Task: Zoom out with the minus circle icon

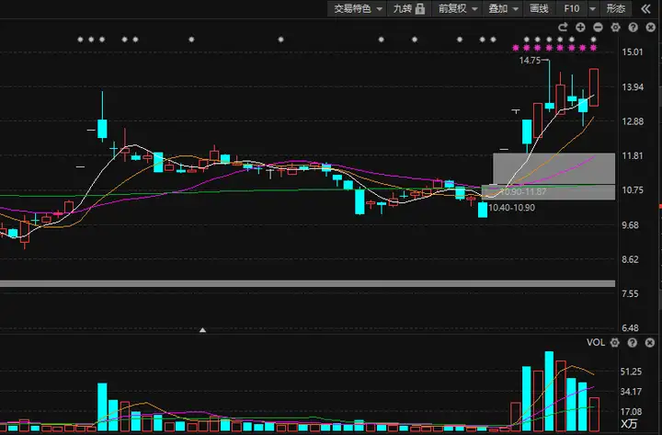Action: click(x=598, y=28)
